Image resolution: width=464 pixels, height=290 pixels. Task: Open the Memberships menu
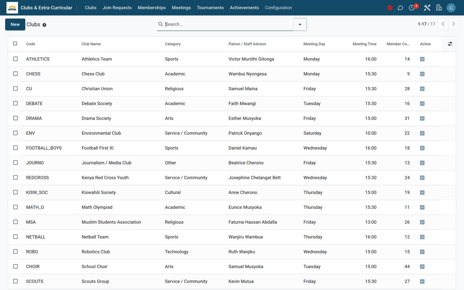[152, 8]
